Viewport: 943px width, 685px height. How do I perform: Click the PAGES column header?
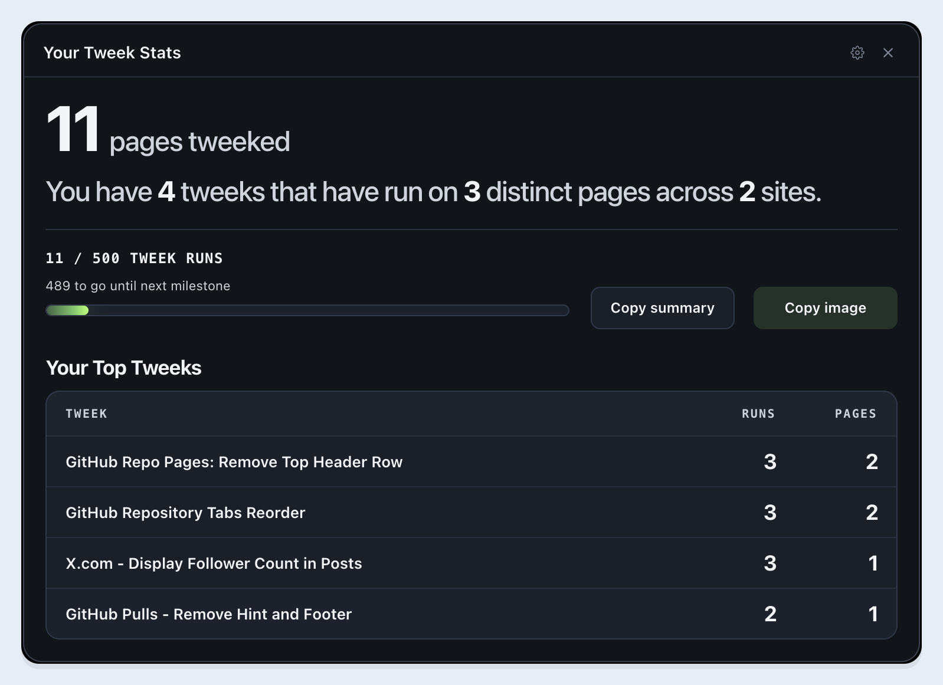(x=855, y=414)
